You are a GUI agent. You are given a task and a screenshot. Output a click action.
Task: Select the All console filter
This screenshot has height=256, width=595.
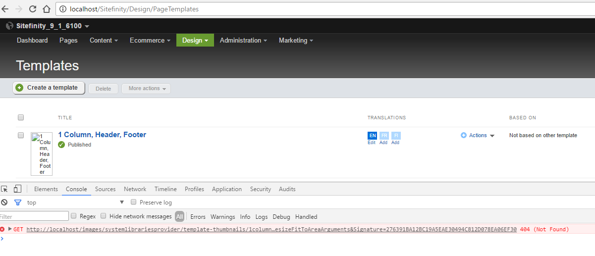click(x=179, y=216)
